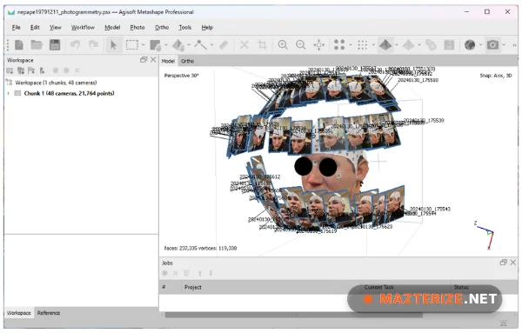
Task: Float the Workspace pane with undock icon
Action: coord(144,60)
